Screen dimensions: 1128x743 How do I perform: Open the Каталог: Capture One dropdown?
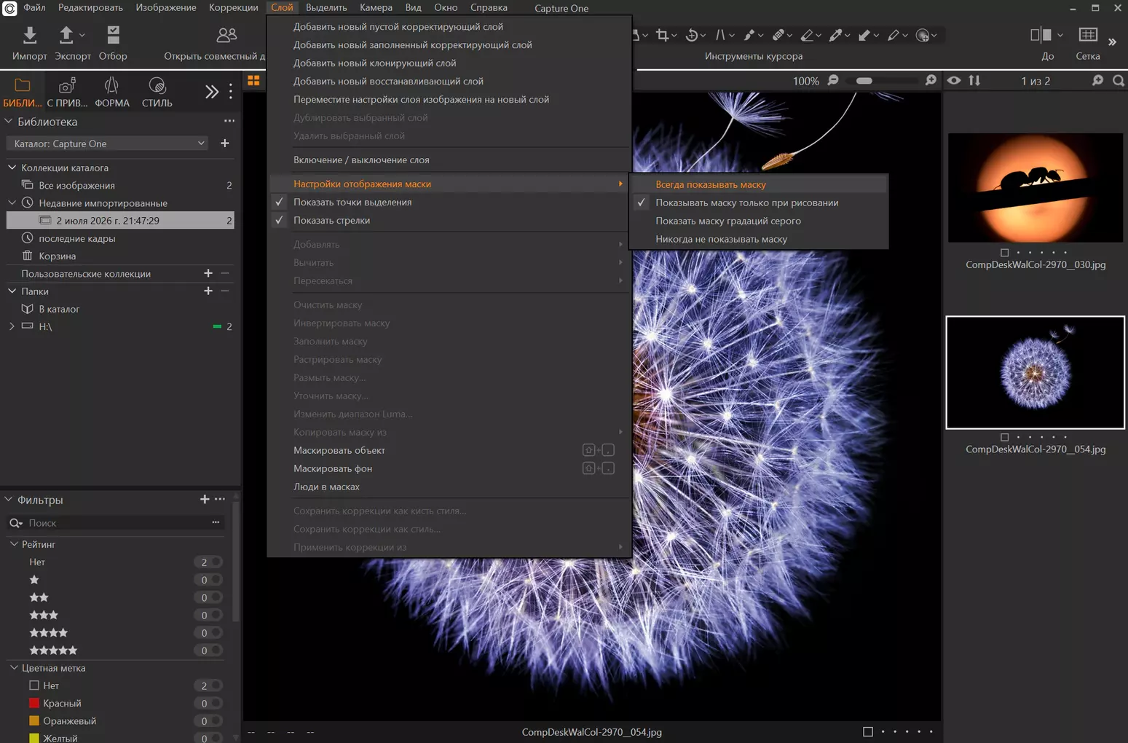(108, 144)
